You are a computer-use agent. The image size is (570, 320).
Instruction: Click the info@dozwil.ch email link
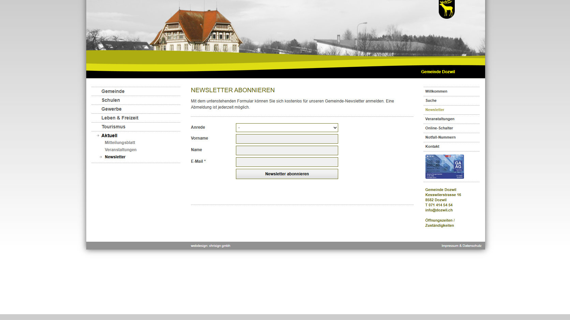point(439,210)
